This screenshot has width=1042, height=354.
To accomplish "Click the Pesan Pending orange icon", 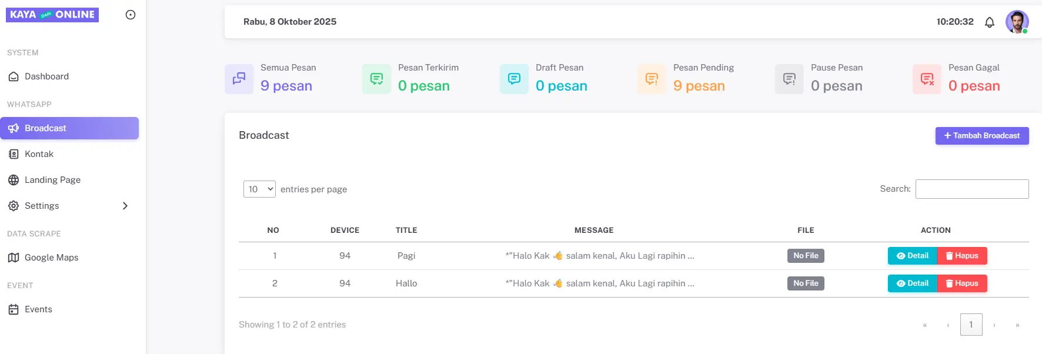I will click(652, 79).
